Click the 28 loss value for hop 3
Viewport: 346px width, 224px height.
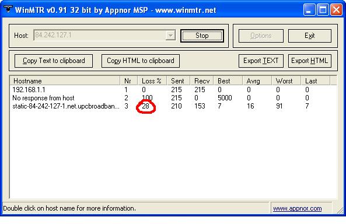coord(145,106)
